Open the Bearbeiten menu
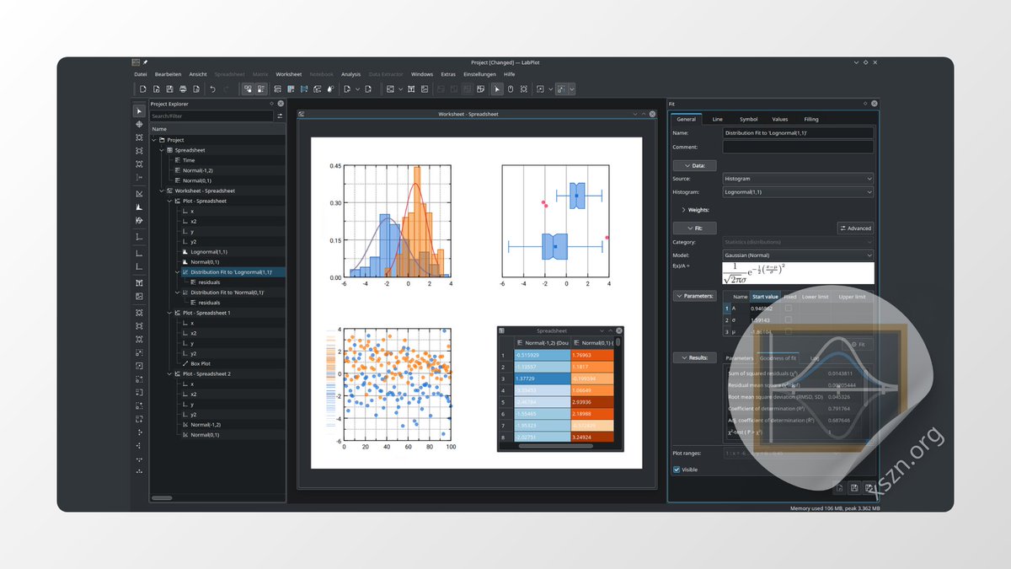Image resolution: width=1011 pixels, height=569 pixels. pyautogui.click(x=168, y=74)
